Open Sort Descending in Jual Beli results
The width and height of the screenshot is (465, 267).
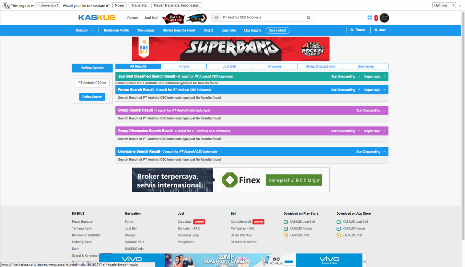click(345, 77)
